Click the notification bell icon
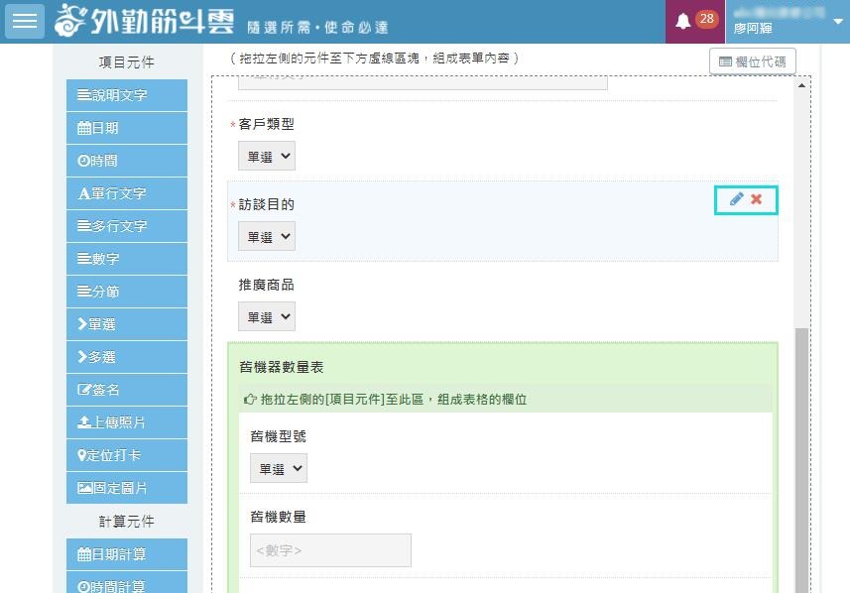The width and height of the screenshot is (850, 593). pyautogui.click(x=682, y=22)
